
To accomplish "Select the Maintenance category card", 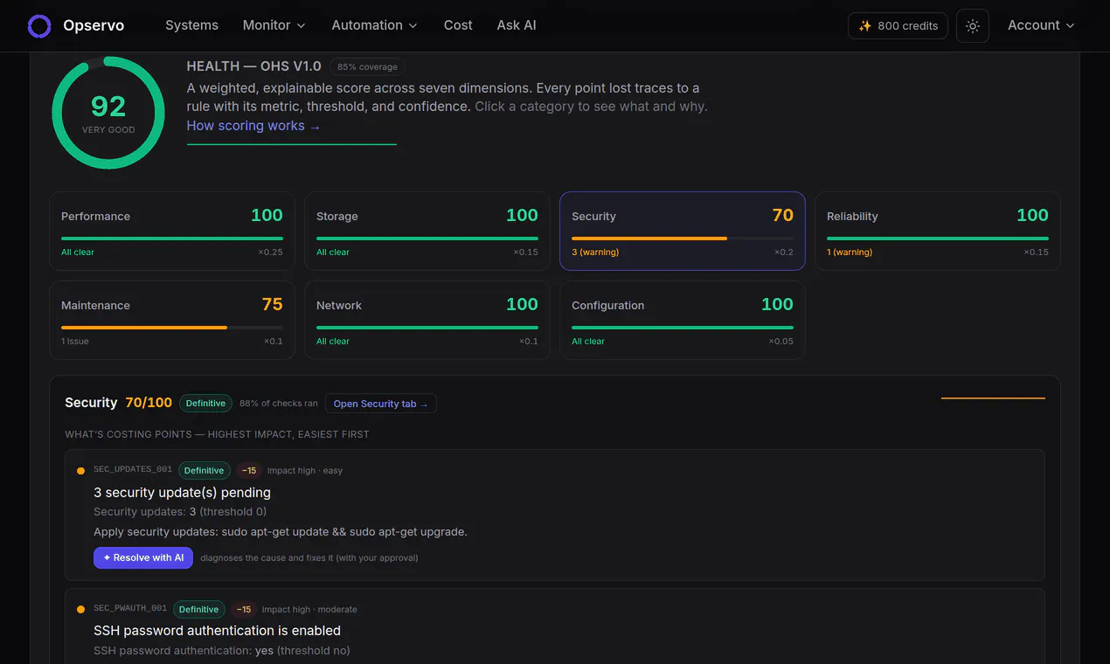I will [x=172, y=320].
